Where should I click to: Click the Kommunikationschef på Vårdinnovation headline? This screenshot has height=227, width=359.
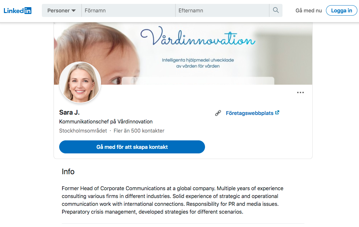point(106,121)
